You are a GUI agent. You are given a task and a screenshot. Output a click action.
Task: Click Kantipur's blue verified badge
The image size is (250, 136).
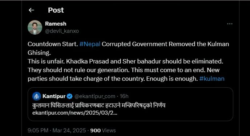point(69,96)
